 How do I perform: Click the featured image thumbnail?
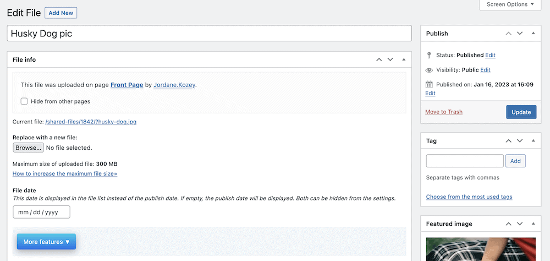(x=481, y=249)
